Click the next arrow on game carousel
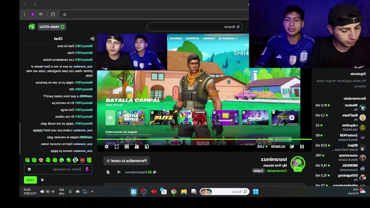Image resolution: width=370 pixels, height=208 pixels. tap(292, 118)
